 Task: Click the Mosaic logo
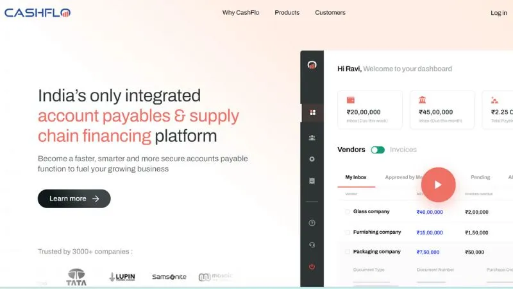pos(216,277)
